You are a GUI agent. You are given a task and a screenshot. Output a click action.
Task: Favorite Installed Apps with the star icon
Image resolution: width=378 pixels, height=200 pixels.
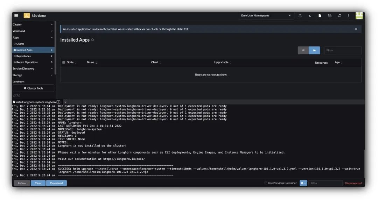click(92, 40)
